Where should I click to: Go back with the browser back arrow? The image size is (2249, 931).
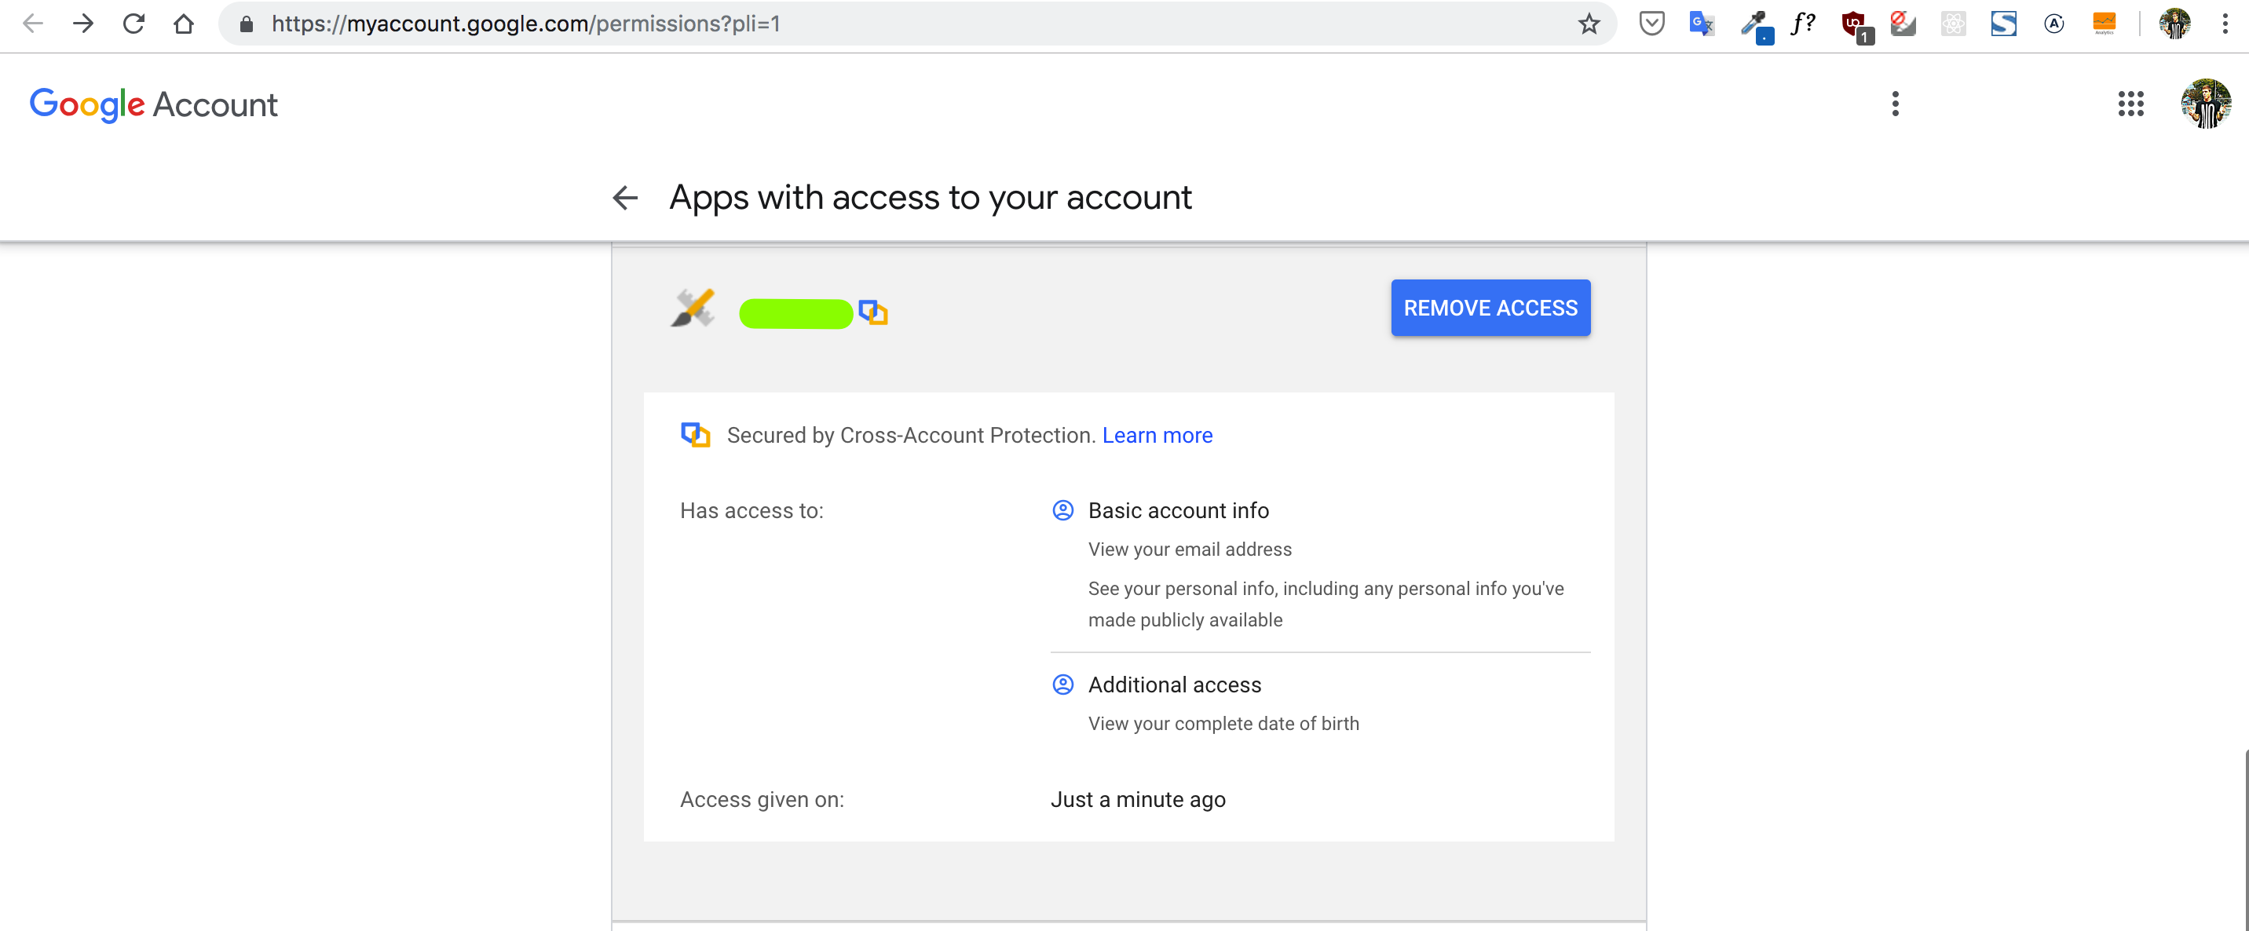pyautogui.click(x=32, y=24)
